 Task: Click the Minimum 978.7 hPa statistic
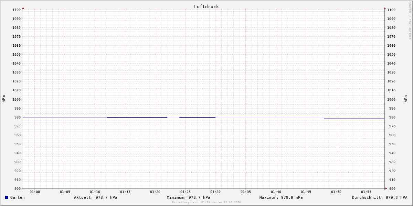pos(188,197)
